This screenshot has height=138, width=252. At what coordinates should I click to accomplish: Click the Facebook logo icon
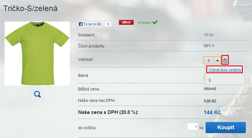coord(80,24)
